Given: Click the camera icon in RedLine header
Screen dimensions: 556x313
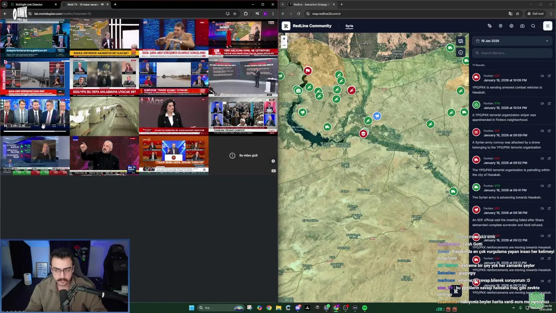Looking at the screenshot, I should 522,26.
